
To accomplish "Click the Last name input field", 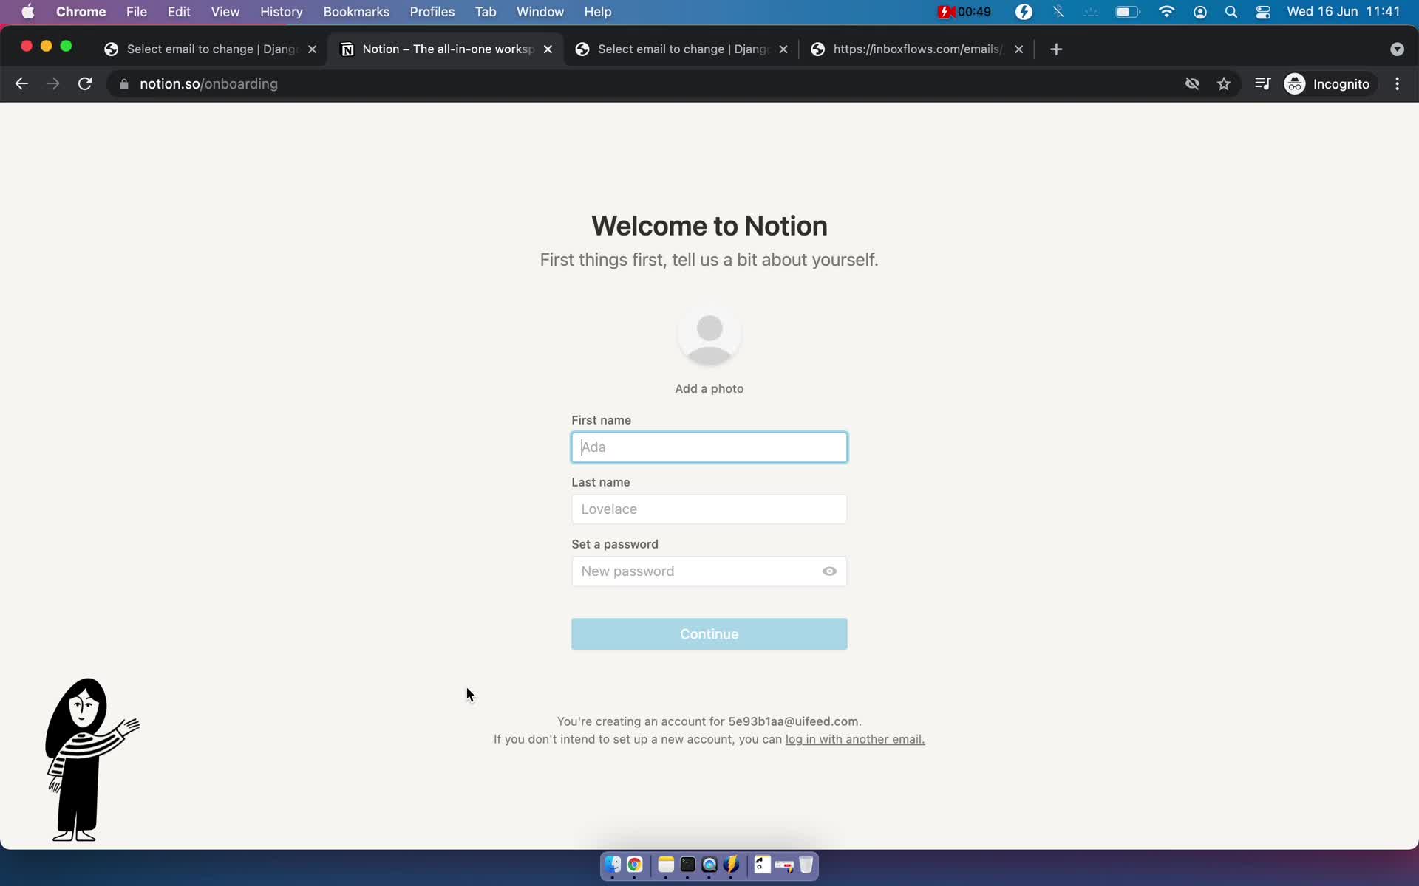I will pos(709,509).
